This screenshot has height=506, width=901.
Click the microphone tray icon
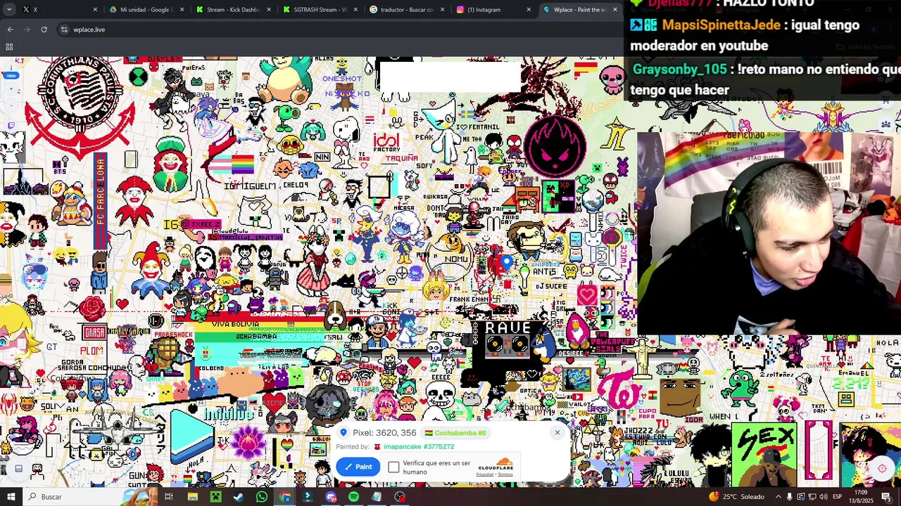pos(789,497)
